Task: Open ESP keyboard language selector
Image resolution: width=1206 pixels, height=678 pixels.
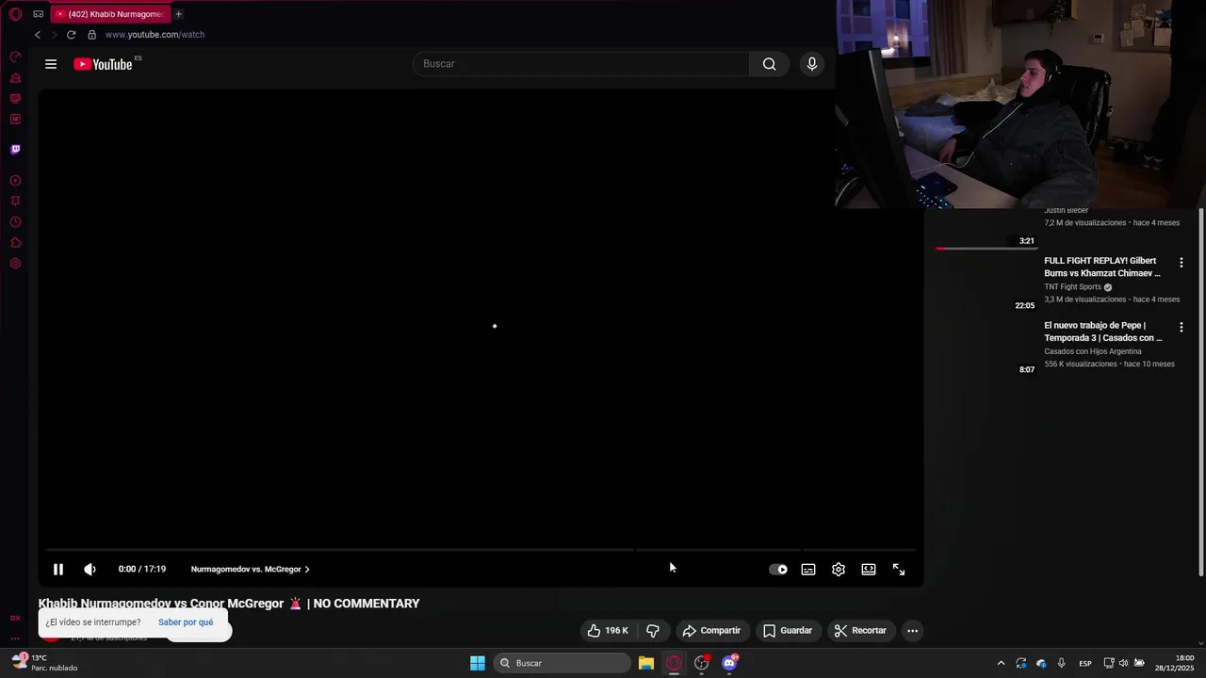Action: tap(1085, 663)
